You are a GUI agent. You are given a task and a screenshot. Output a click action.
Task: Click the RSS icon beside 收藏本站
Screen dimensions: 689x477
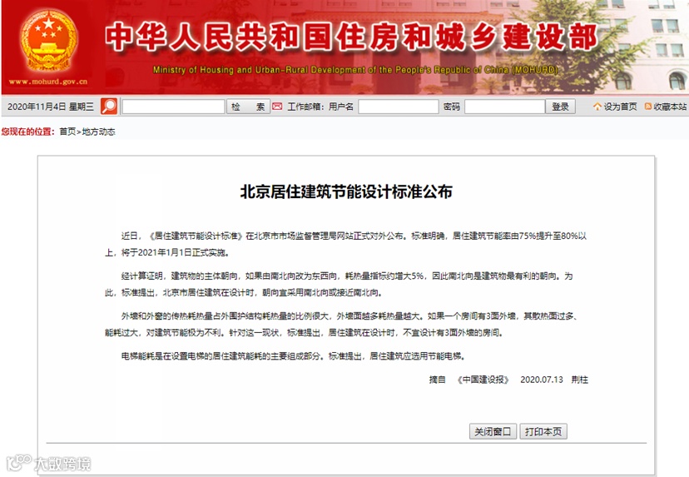pos(647,107)
